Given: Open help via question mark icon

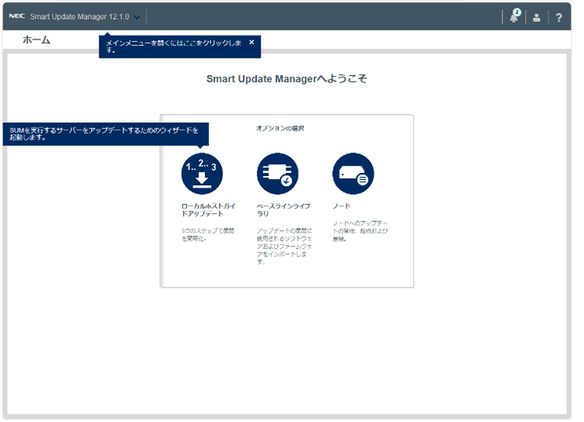Looking at the screenshot, I should coord(559,17).
